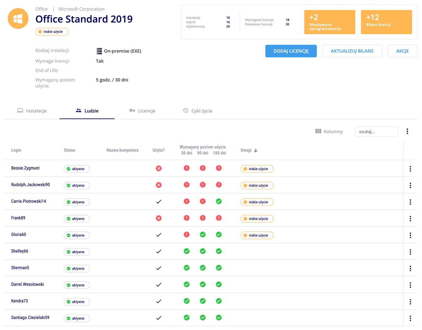The width and height of the screenshot is (422, 330).
Task: Open the +2 Nieużywane oprogramowanie tile
Action: 330,22
